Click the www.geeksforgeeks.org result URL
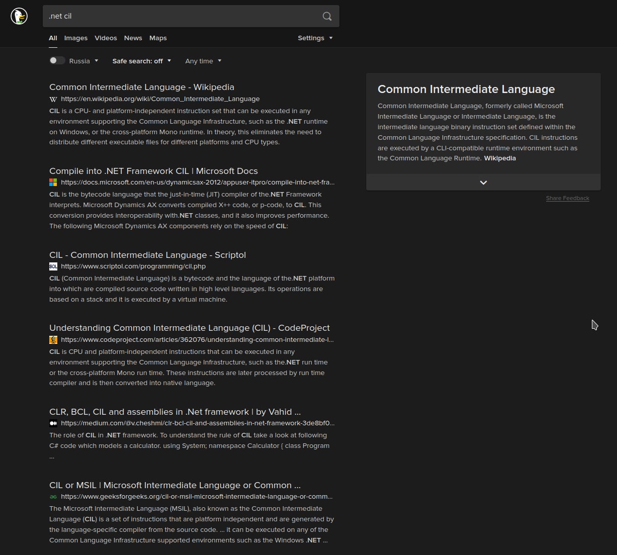 197,497
